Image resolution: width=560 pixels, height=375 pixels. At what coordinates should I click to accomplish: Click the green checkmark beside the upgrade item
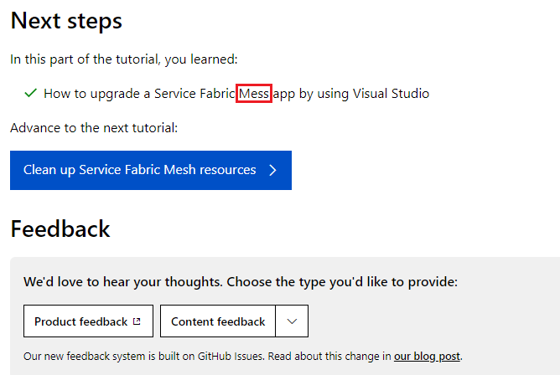tap(31, 93)
